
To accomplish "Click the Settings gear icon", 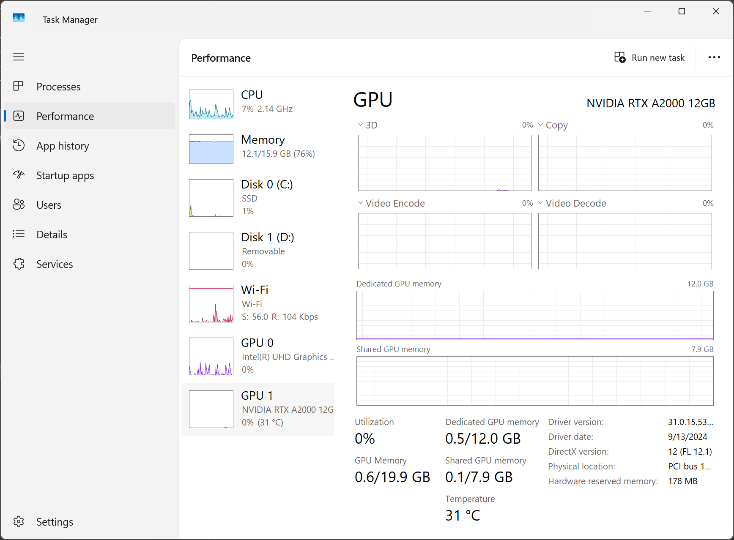I will [19, 521].
